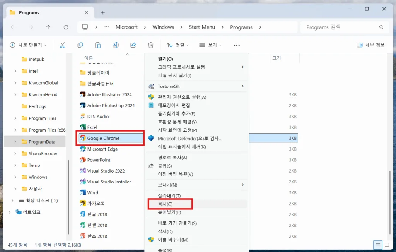Toggle the 세부 정보 details pane
Screen dimensions: 396x252
pos(370,45)
